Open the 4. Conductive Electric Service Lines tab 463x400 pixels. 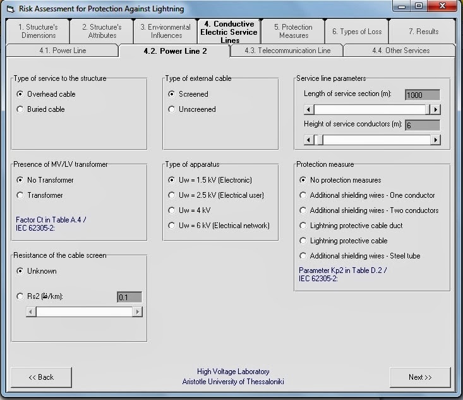pyautogui.click(x=229, y=32)
